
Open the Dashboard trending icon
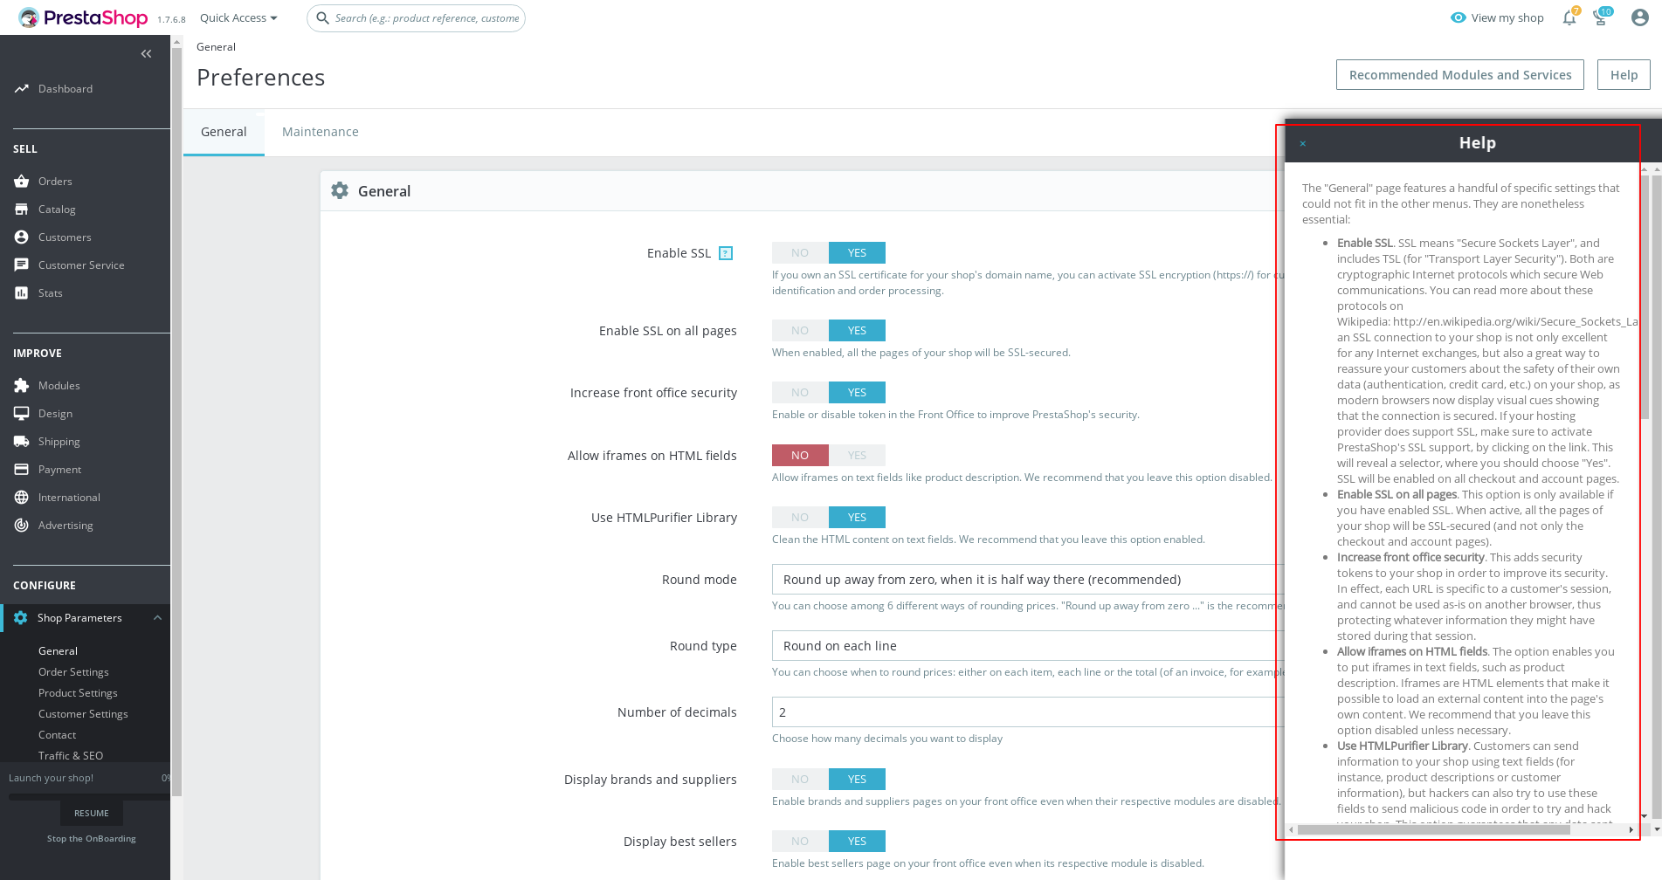(21, 89)
